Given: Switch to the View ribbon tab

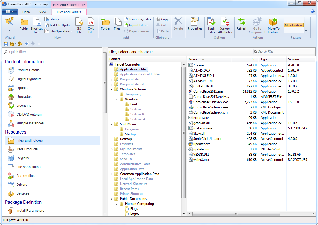Looking at the screenshot, I should pos(43,12).
